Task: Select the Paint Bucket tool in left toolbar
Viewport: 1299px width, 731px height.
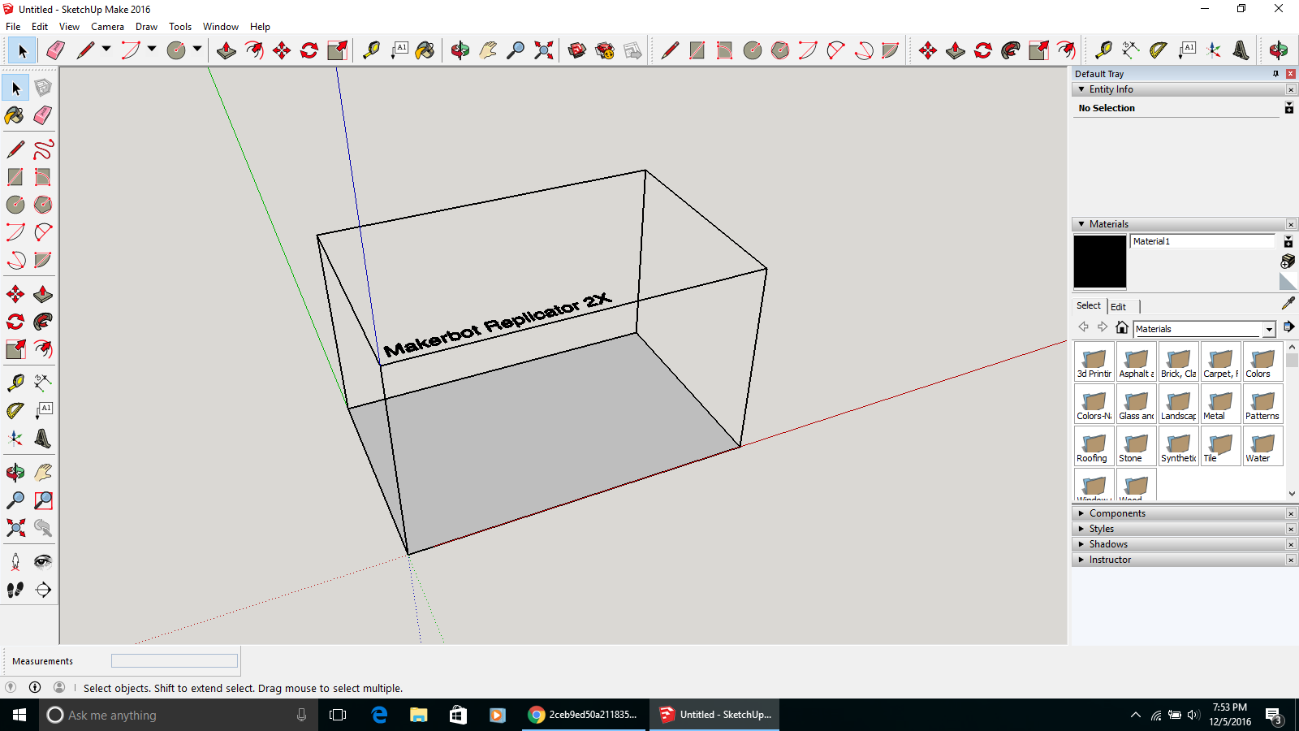Action: tap(15, 115)
